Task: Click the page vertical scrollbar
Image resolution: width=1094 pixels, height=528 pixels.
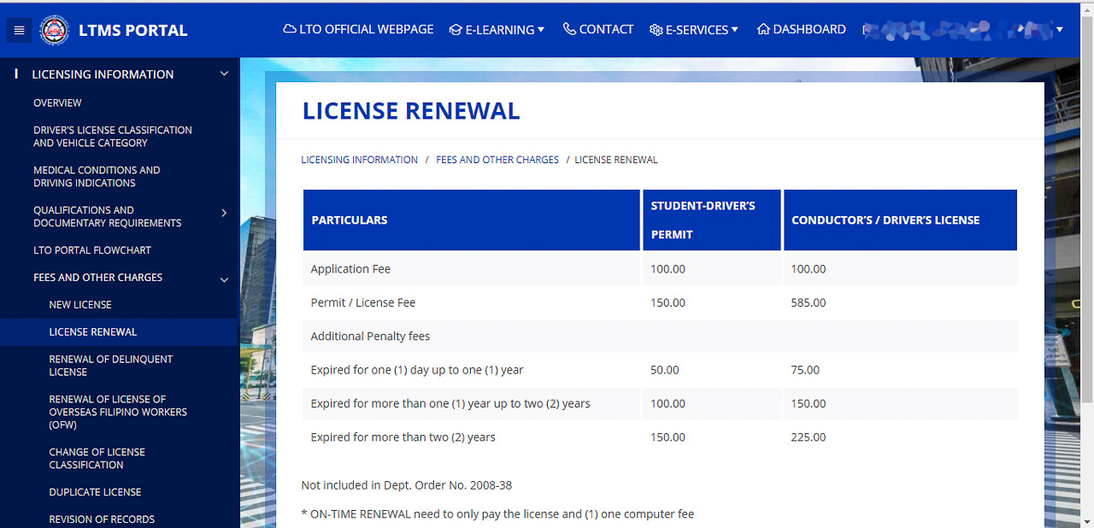Action: click(1087, 256)
